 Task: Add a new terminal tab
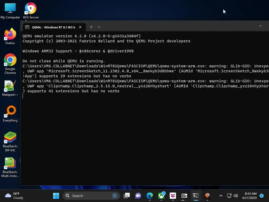[91, 27]
